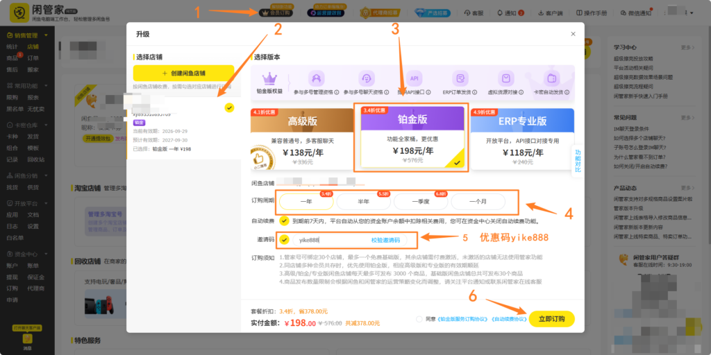The height and width of the screenshot is (355, 711).
Task: Click 立即订购 button
Action: coord(552,319)
